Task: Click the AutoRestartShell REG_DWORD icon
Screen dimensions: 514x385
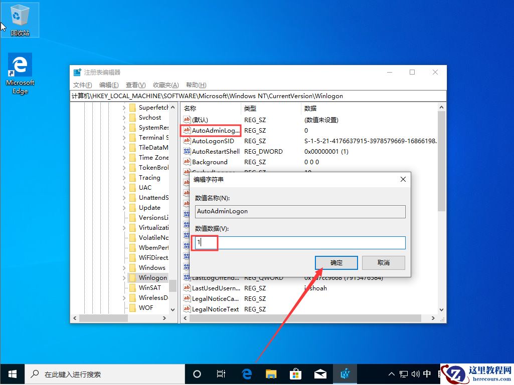Action: [x=186, y=151]
